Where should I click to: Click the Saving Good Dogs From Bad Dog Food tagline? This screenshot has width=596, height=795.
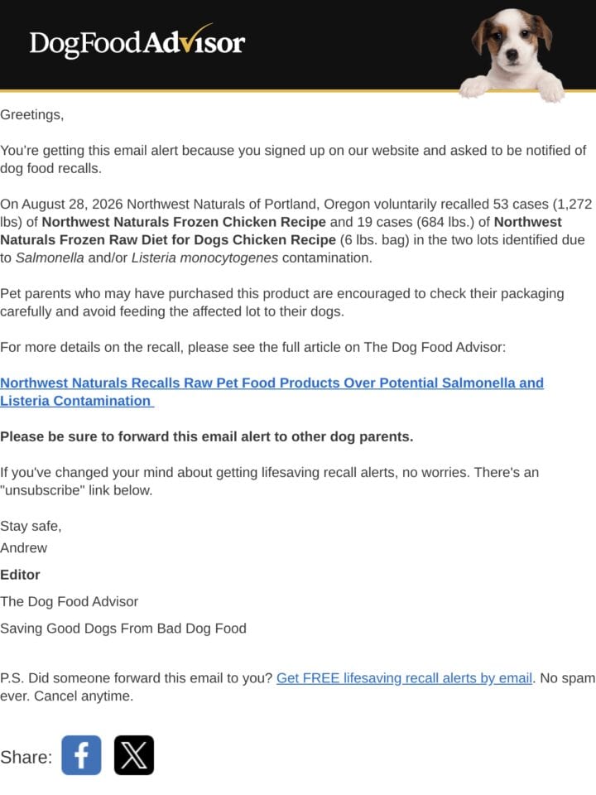123,629
